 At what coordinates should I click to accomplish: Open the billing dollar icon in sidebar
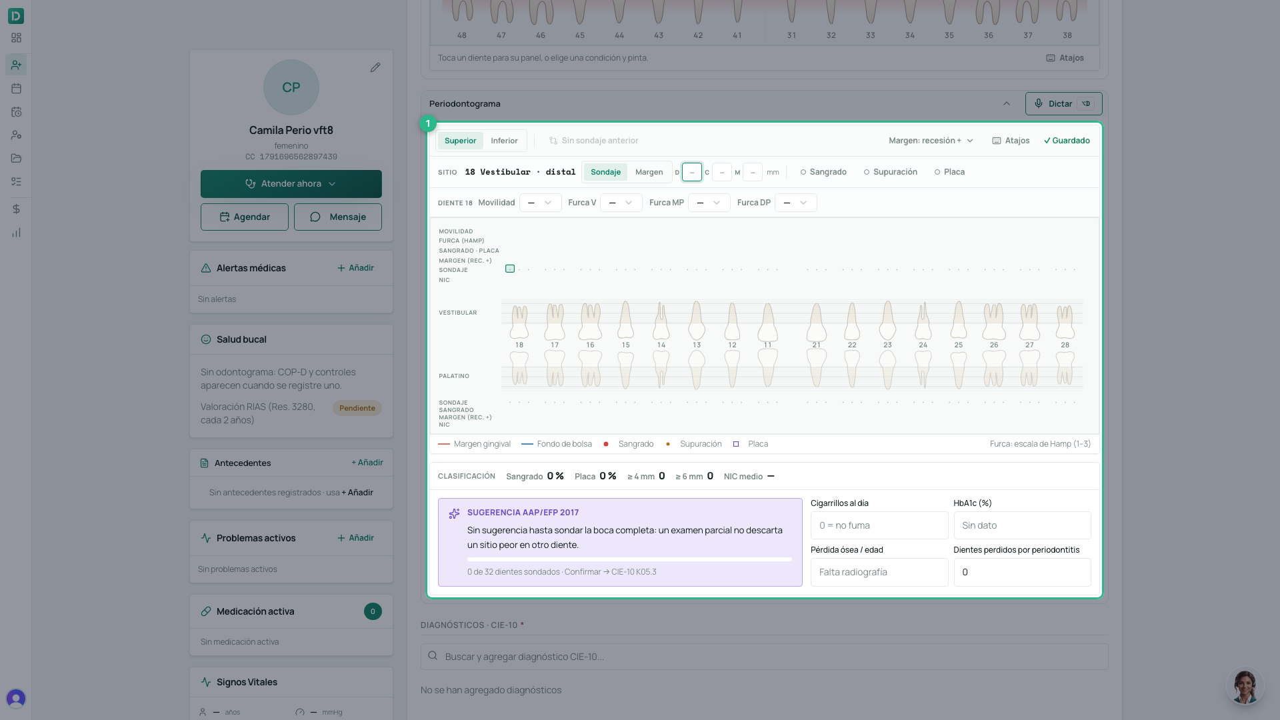point(17,209)
